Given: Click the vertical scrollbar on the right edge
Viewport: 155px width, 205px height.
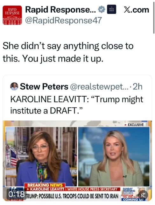Looking at the screenshot, I should [154, 18].
